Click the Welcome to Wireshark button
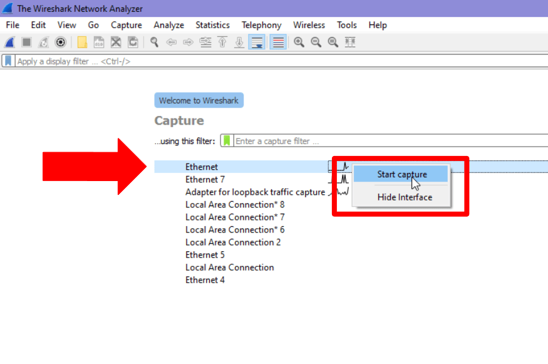 click(199, 100)
